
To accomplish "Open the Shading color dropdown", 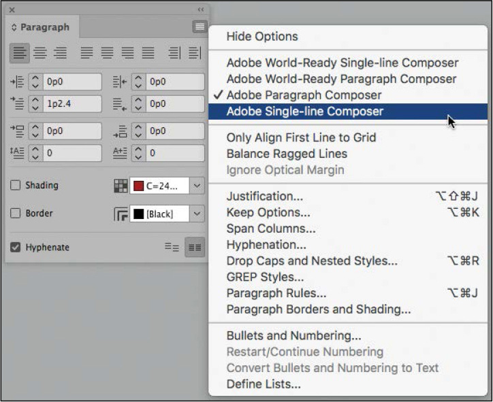I will coord(197,186).
